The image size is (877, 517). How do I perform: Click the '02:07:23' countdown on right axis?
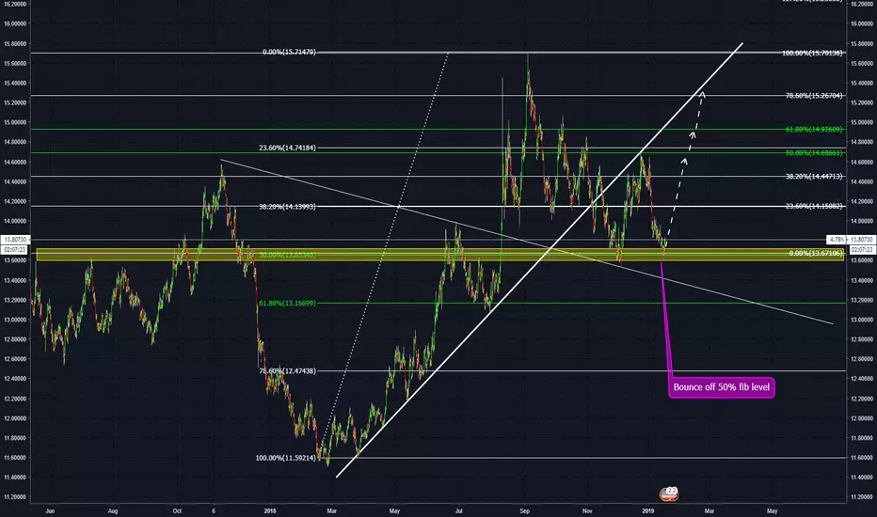point(862,250)
